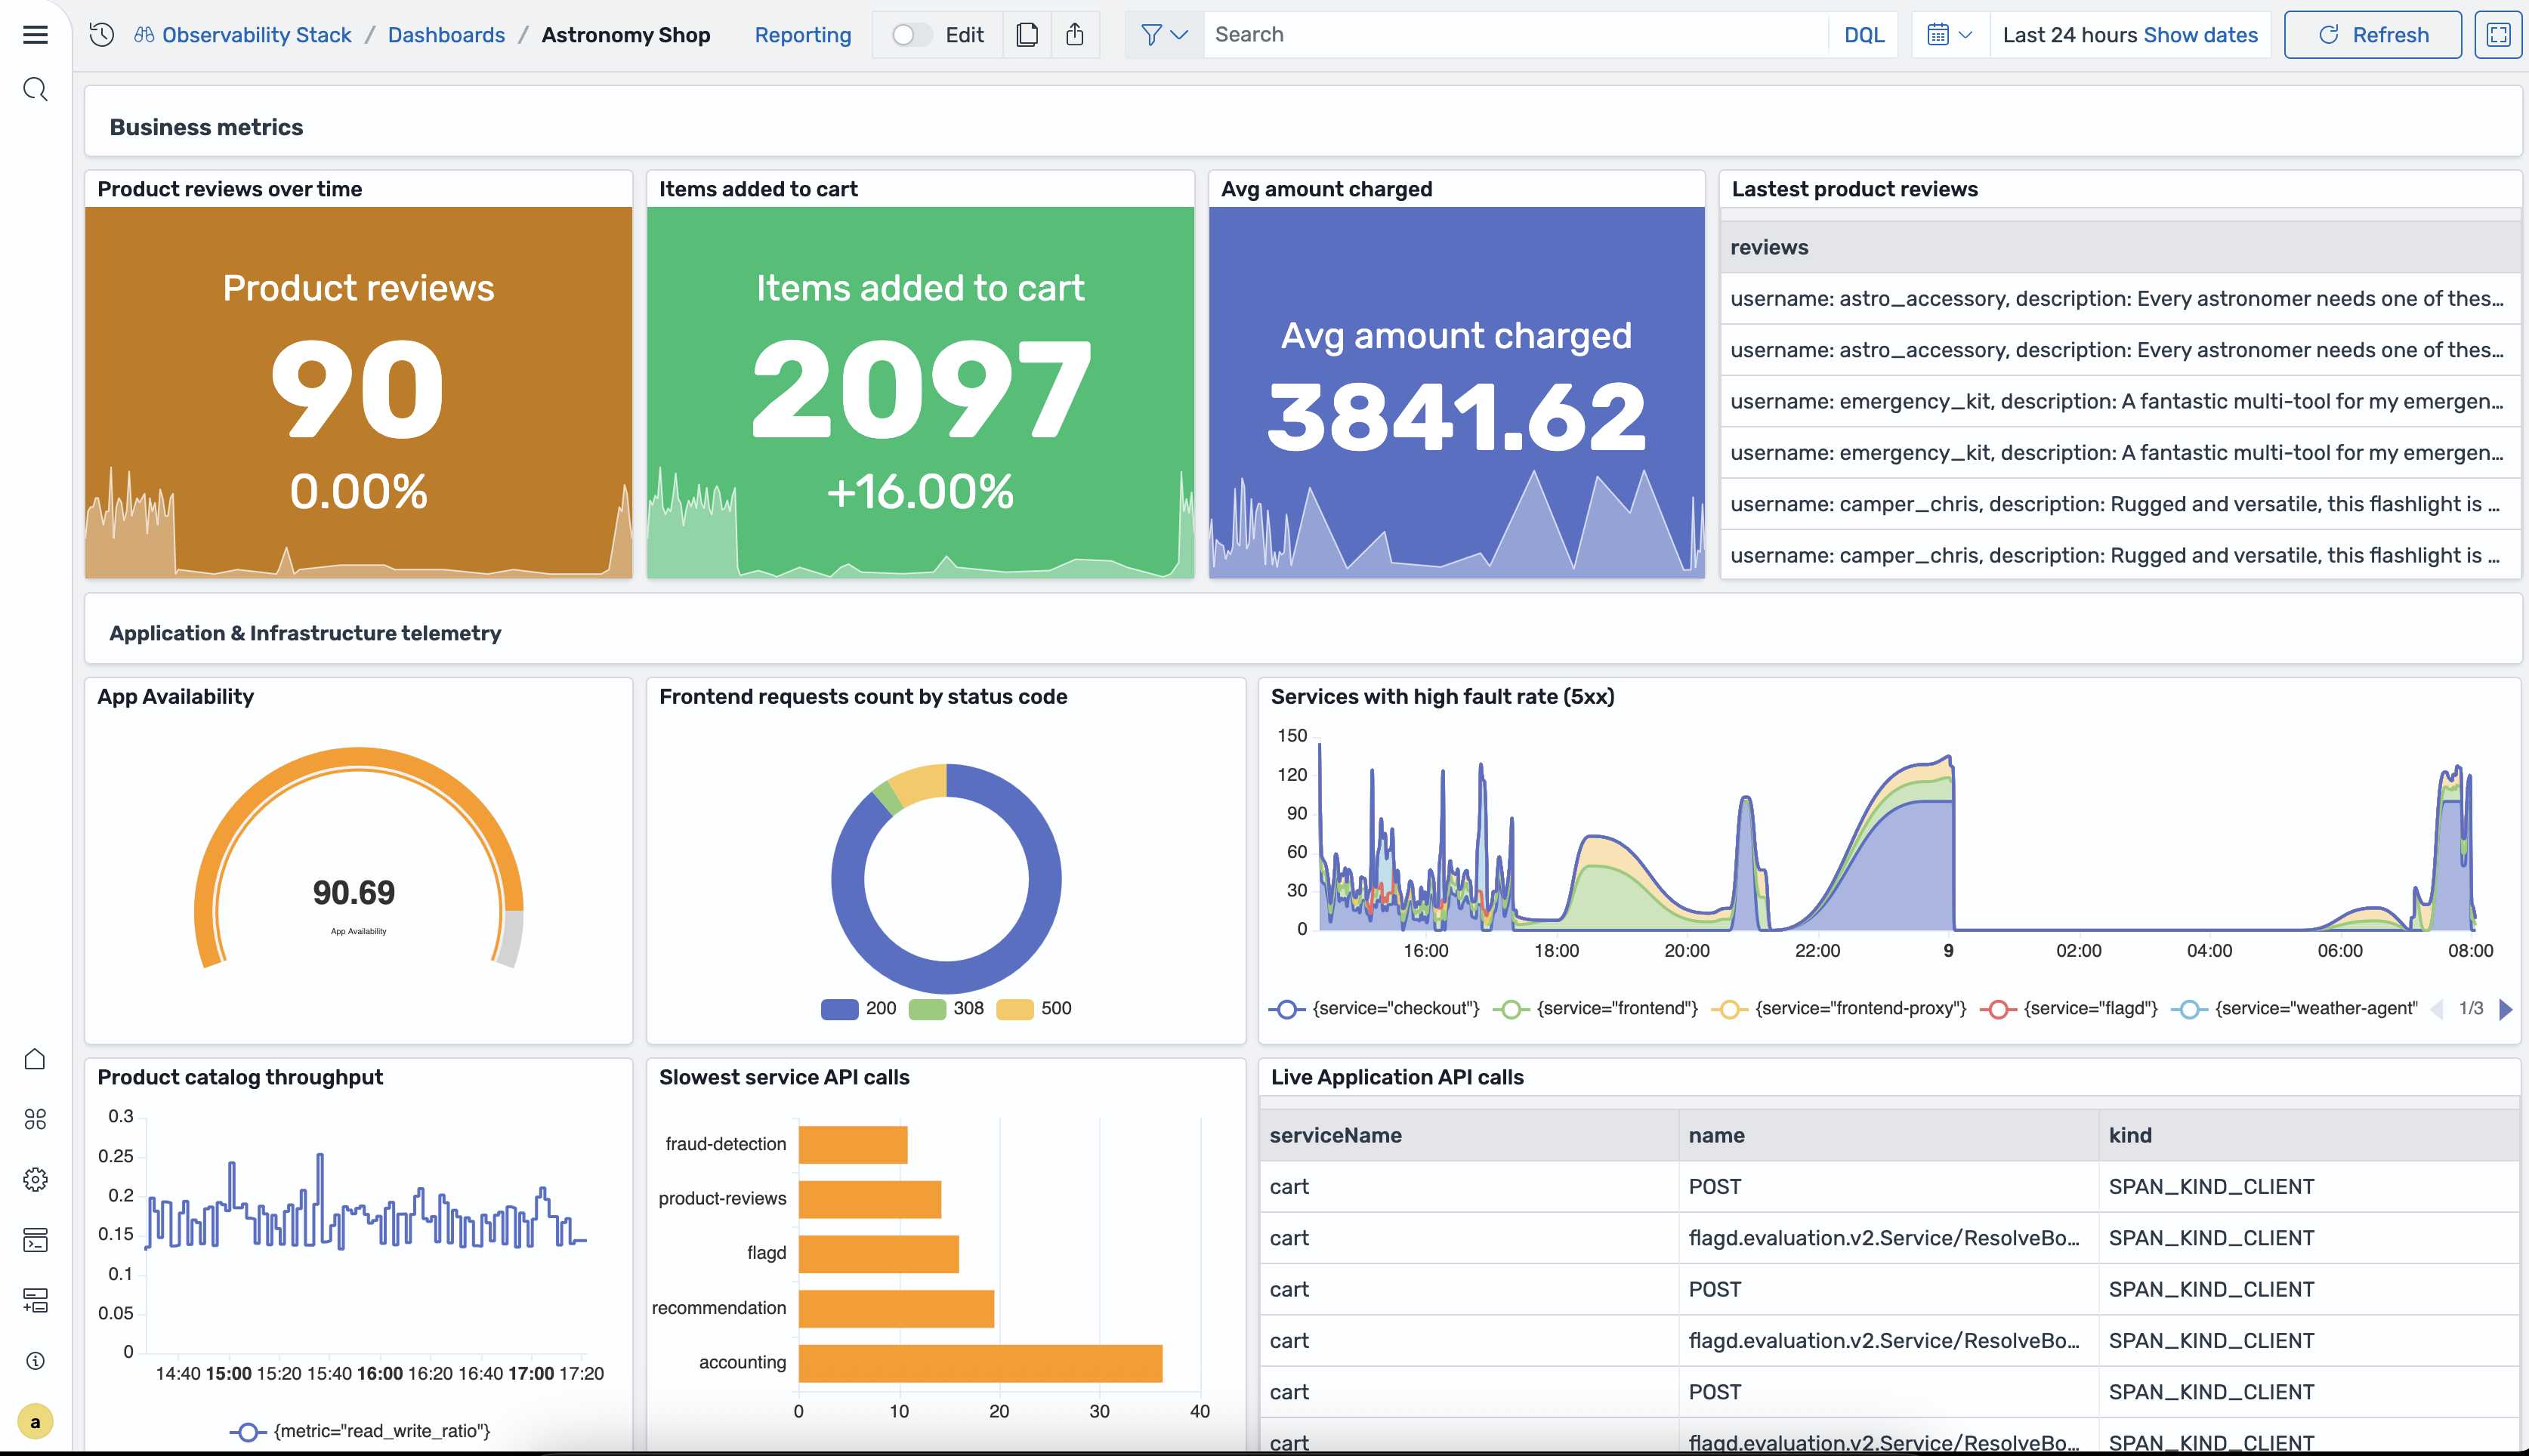Click the Avg amount charged 3841.62 tile
The height and width of the screenshot is (1456, 2529).
1456,392
